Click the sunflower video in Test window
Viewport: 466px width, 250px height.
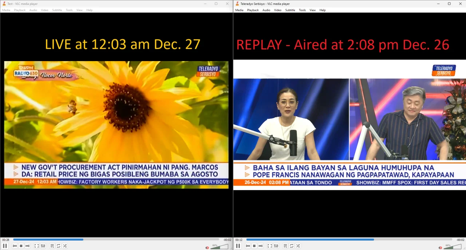click(116, 125)
